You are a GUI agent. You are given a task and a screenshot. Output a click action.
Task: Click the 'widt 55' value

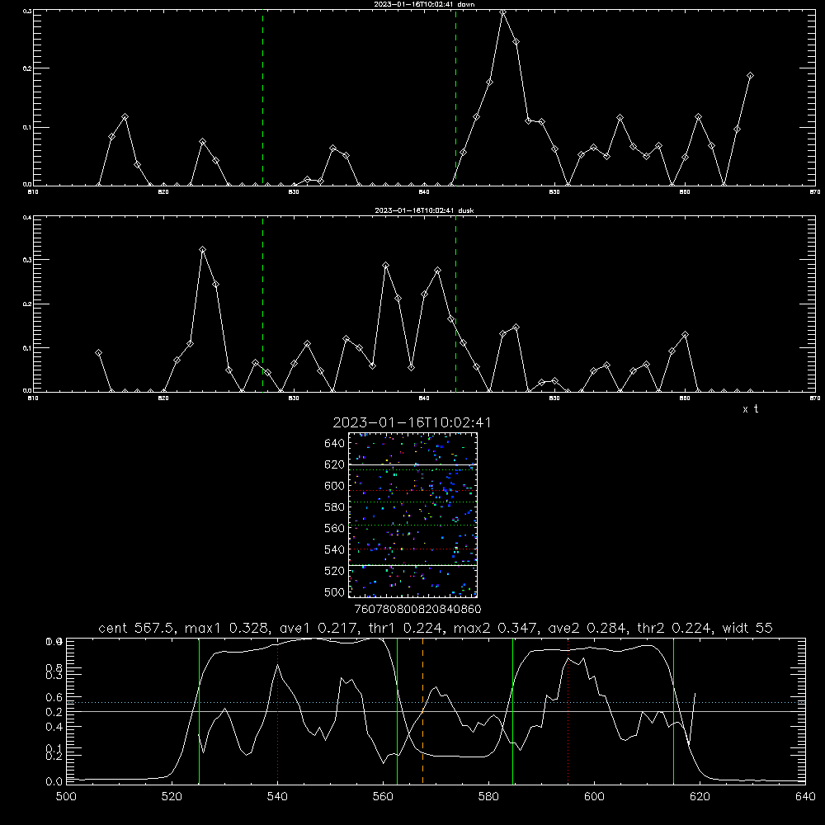(x=747, y=628)
